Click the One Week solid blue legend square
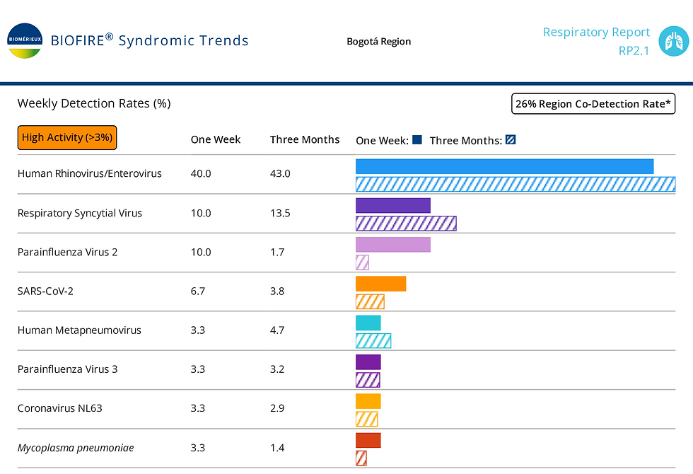Image resolution: width=693 pixels, height=474 pixels. pyautogui.click(x=417, y=139)
